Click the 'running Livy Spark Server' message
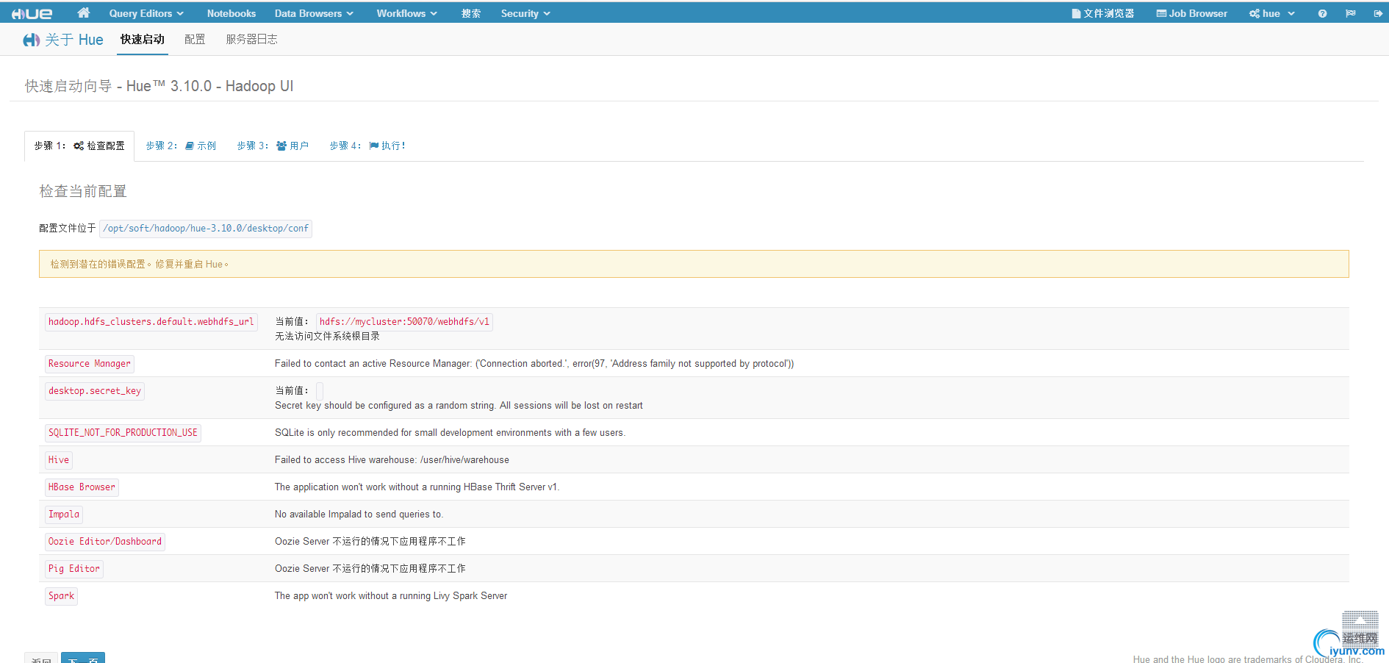 pos(391,596)
